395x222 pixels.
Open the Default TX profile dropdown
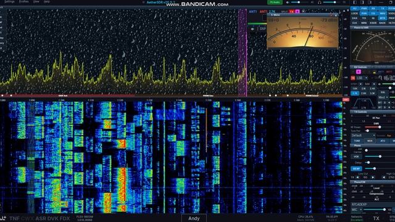coord(363,136)
